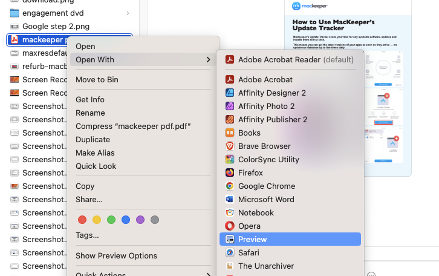The width and height of the screenshot is (439, 276).
Task: Click the Brave Browser lion icon
Action: [230, 146]
